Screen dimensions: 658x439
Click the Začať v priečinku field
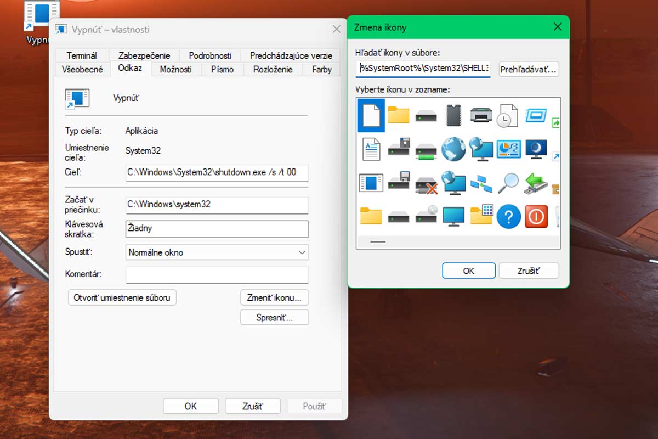tap(217, 205)
